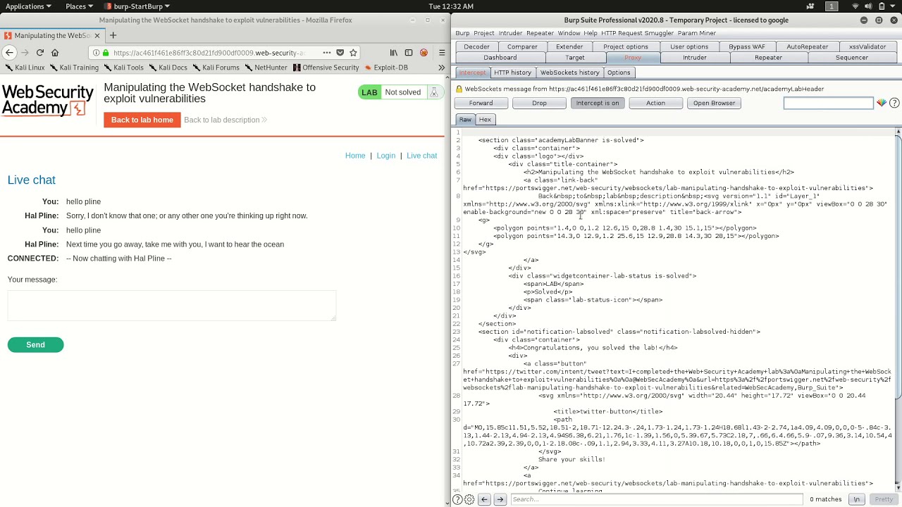Open Intruder menu in menu bar
Viewport: 902px width, 507px height.
coord(510,33)
